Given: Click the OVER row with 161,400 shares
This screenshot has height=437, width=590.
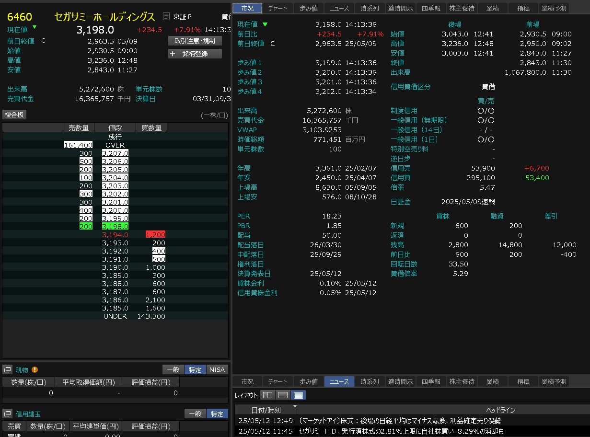Looking at the screenshot, I should tap(115, 145).
